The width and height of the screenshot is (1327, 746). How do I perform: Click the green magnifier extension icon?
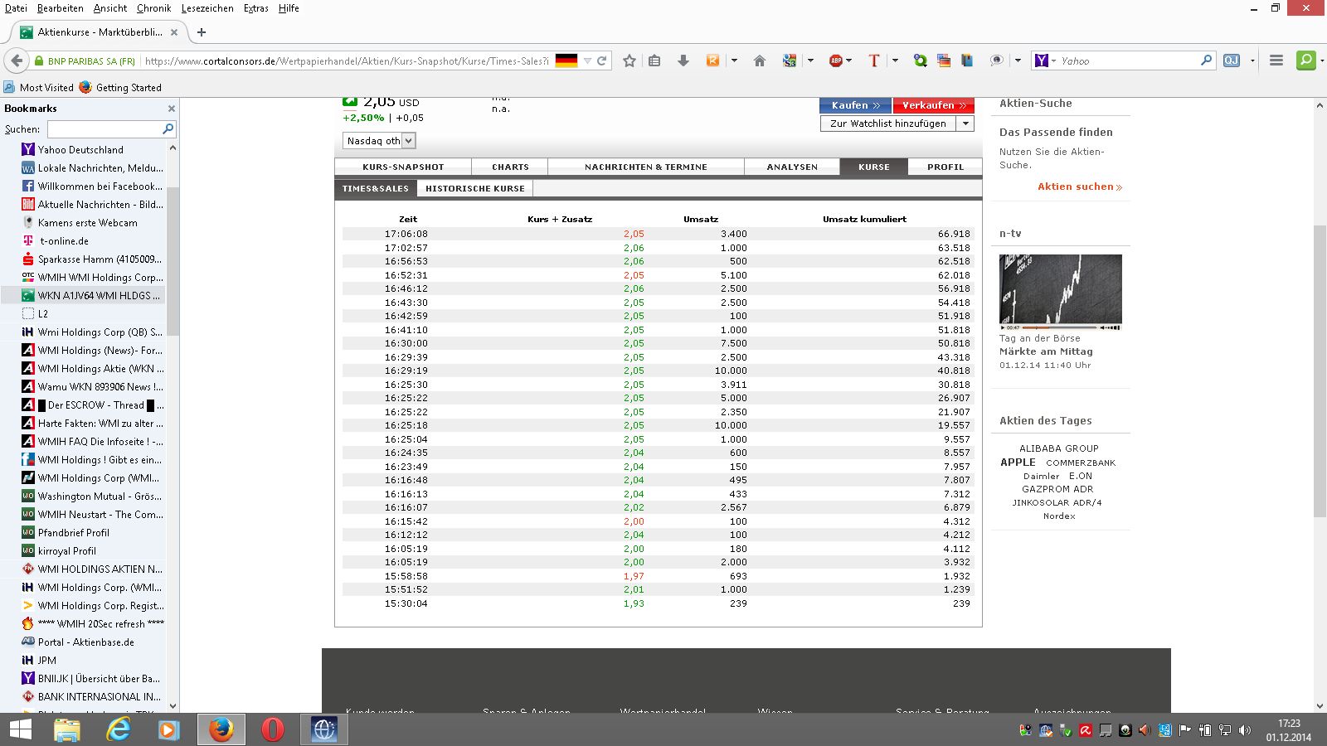coord(1306,61)
